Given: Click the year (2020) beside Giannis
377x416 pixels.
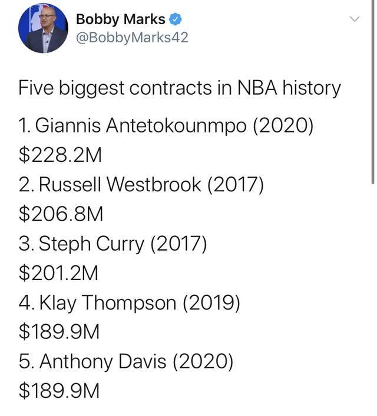Looking at the screenshot, I should [283, 125].
